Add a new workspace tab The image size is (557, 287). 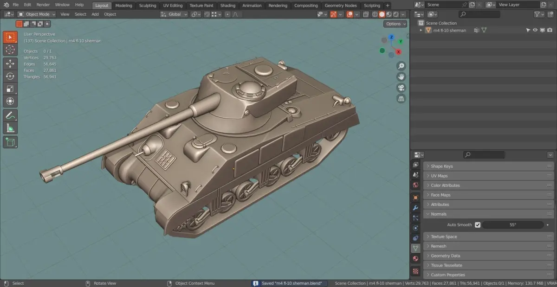point(388,6)
